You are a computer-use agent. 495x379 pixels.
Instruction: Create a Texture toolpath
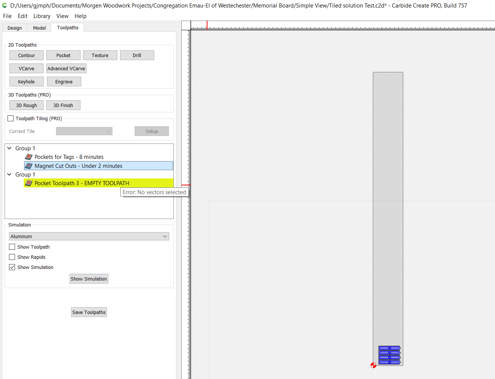[x=100, y=55]
